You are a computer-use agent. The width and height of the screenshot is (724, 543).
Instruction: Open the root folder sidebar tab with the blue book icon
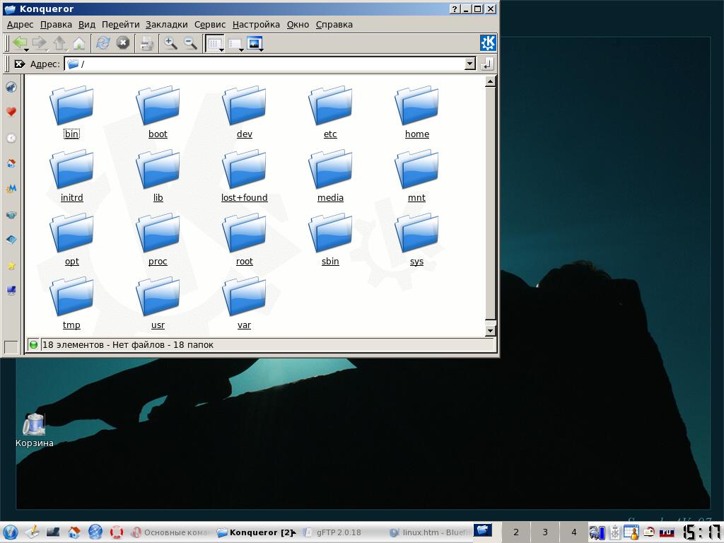(11, 240)
